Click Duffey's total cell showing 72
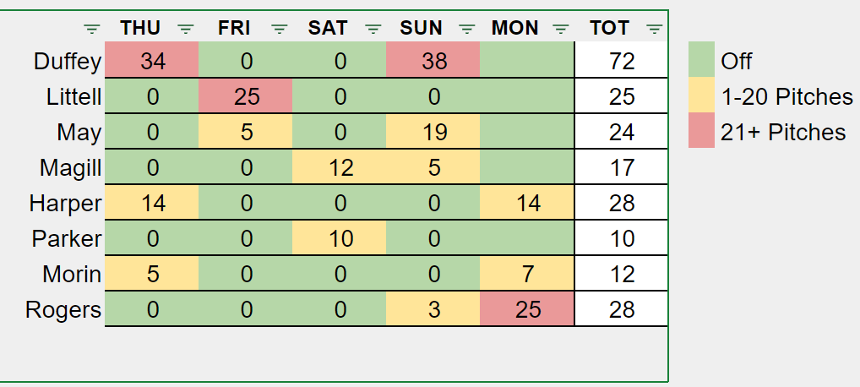Screen dimensions: 860x387 (621, 61)
